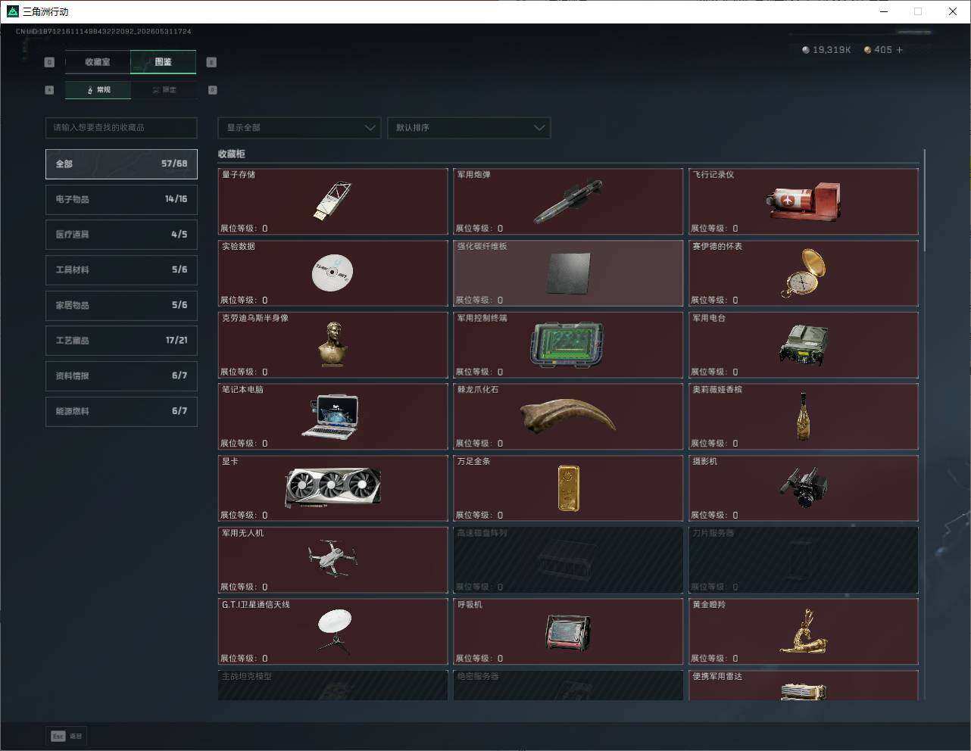Select the 便携军用雷达 radar card
Screen dimensions: 971x751
804,685
